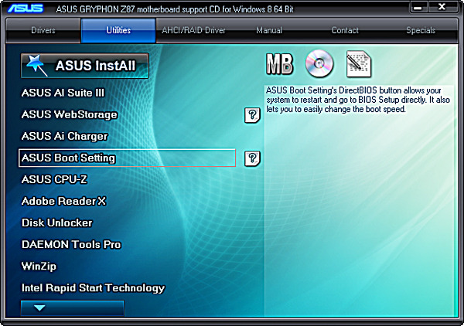Select the Utilities tab
Viewport: 464px width, 326px height.
[x=118, y=30]
